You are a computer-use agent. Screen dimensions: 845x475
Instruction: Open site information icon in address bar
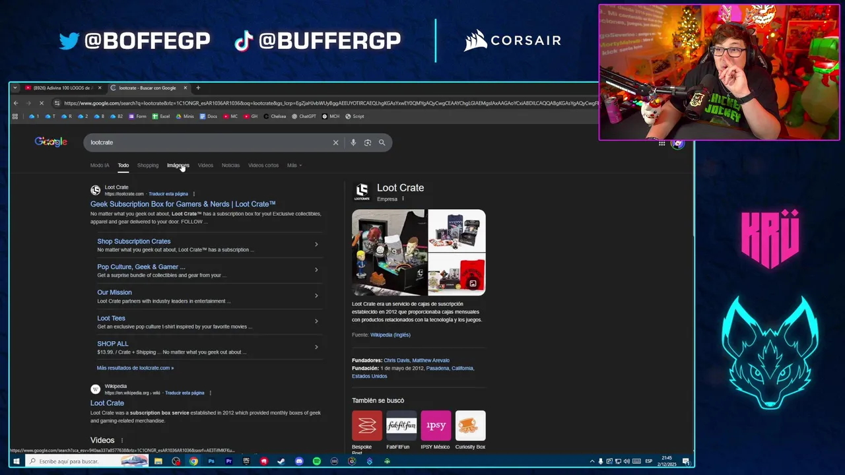57,103
